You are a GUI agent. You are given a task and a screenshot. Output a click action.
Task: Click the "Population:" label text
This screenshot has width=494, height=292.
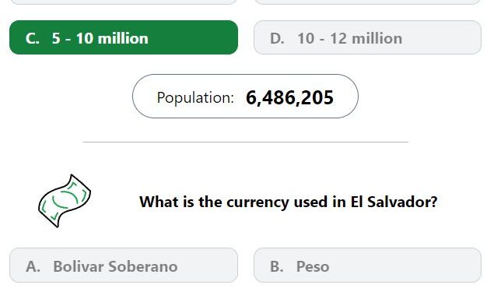click(195, 97)
